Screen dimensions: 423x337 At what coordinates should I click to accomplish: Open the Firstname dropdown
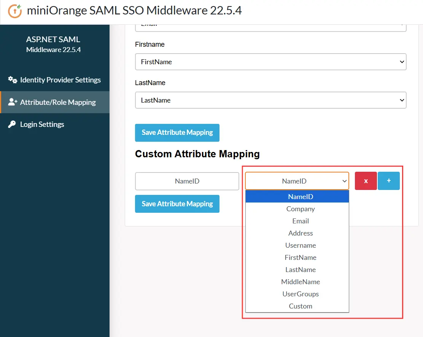coord(270,62)
